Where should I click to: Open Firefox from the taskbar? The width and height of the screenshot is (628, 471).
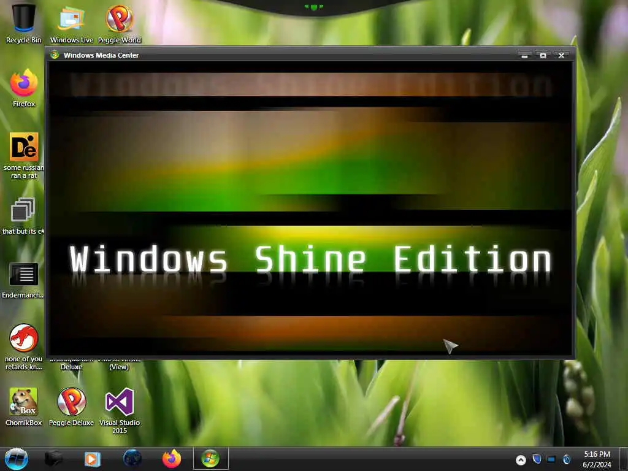172,459
